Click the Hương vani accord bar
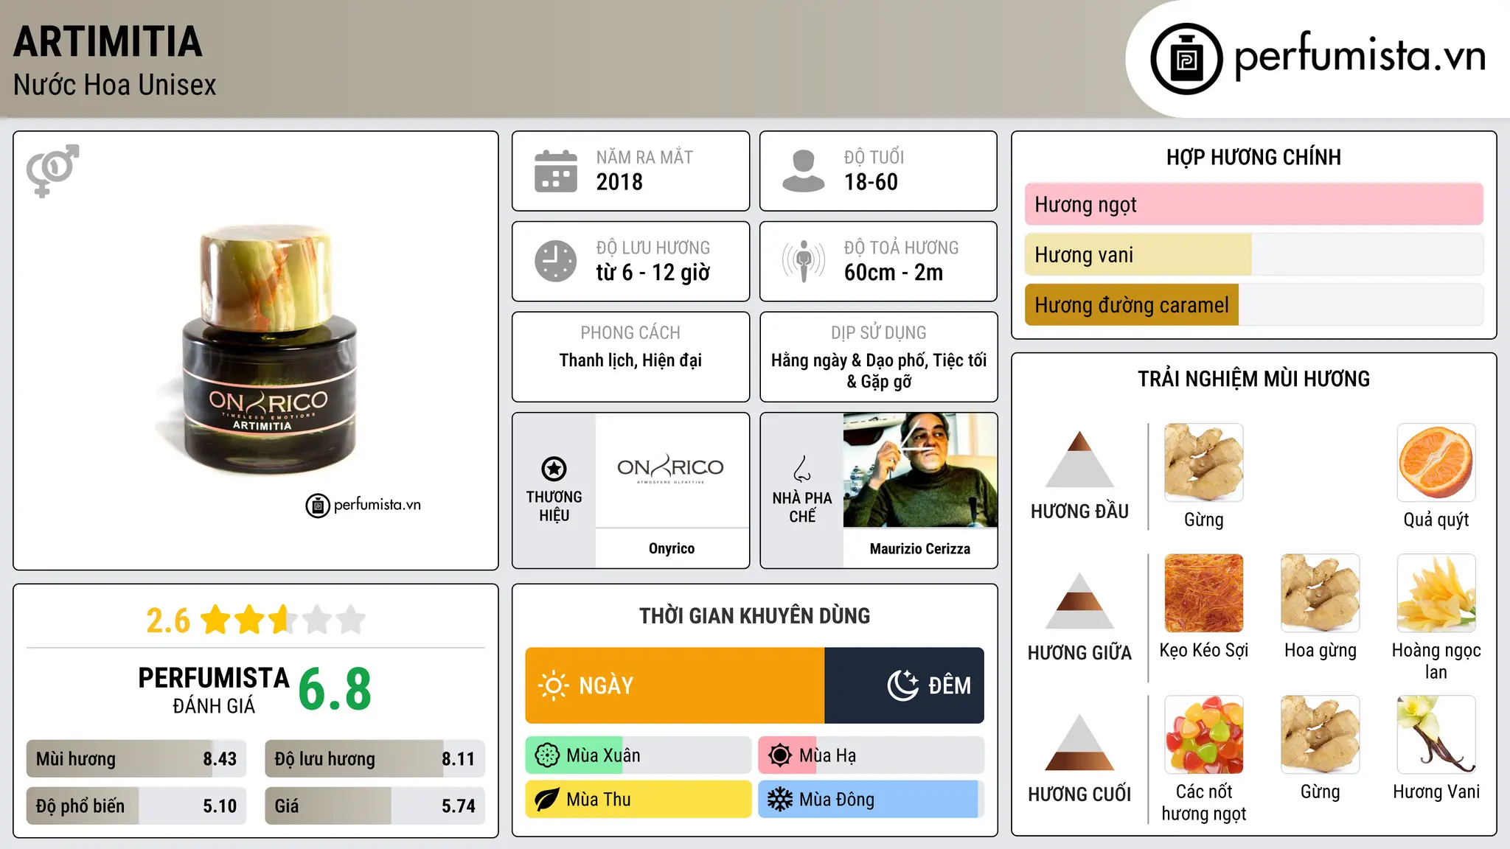Screen dimensions: 1510x849 [1253, 254]
